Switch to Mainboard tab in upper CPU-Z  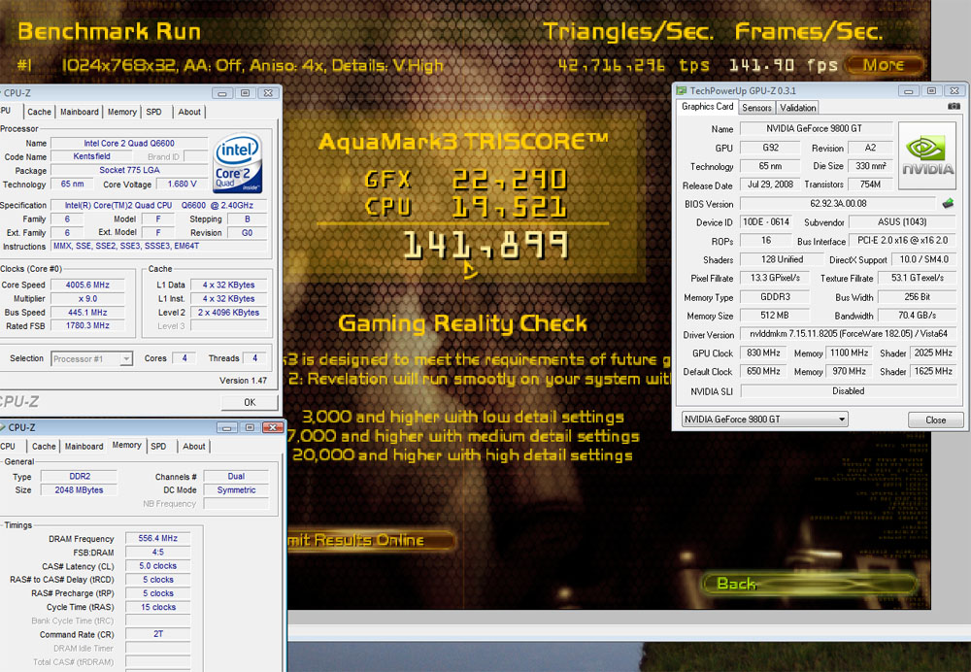click(80, 112)
